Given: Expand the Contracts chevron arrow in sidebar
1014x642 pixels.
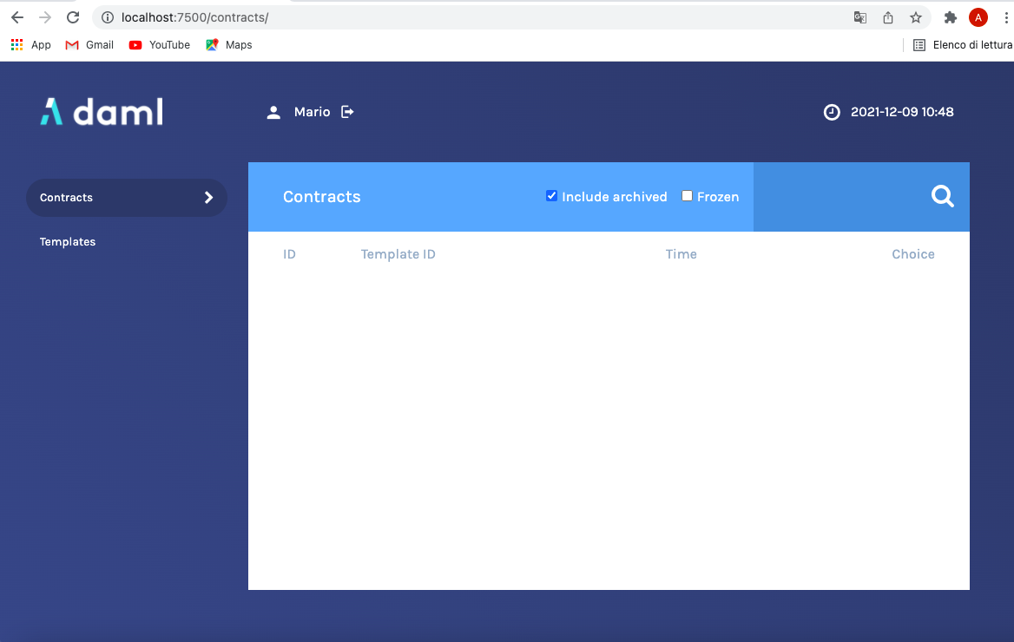Looking at the screenshot, I should (208, 198).
